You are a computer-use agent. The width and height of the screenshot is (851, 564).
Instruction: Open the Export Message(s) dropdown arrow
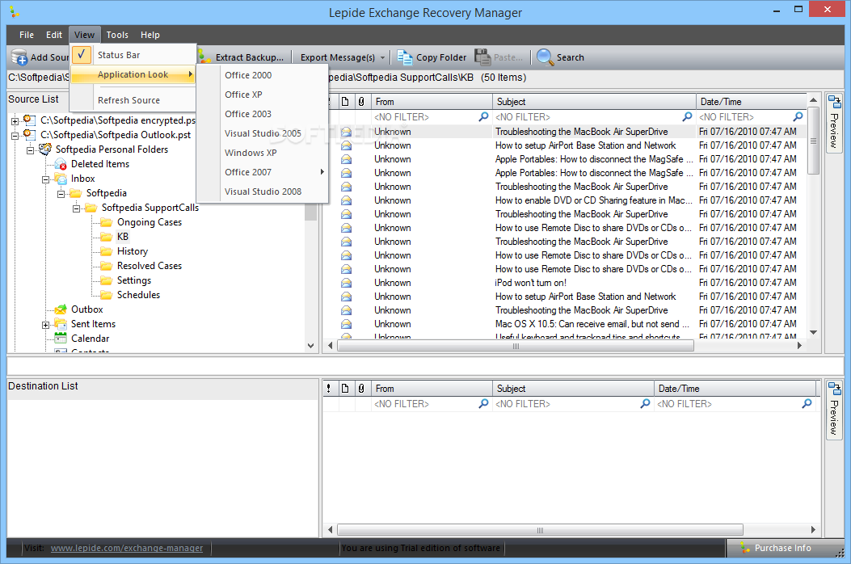(x=382, y=57)
